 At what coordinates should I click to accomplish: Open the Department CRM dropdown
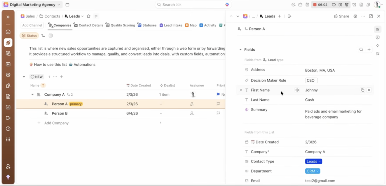[x=313, y=171]
